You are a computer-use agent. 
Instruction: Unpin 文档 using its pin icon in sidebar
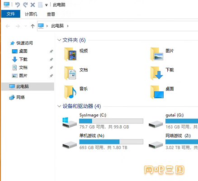[x=51, y=67]
